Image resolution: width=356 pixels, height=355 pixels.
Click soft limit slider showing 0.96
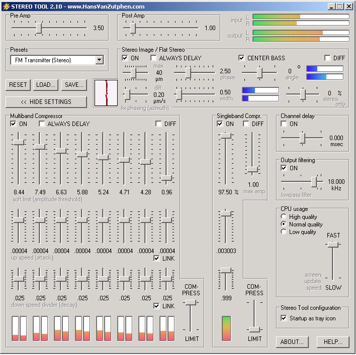166,178
